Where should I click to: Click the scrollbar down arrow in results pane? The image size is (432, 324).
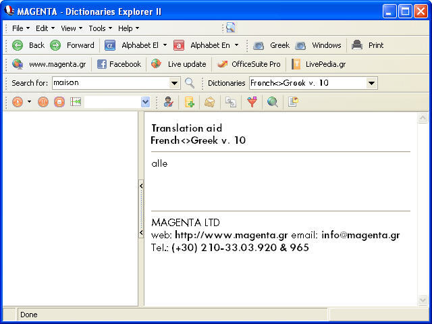coord(423,300)
